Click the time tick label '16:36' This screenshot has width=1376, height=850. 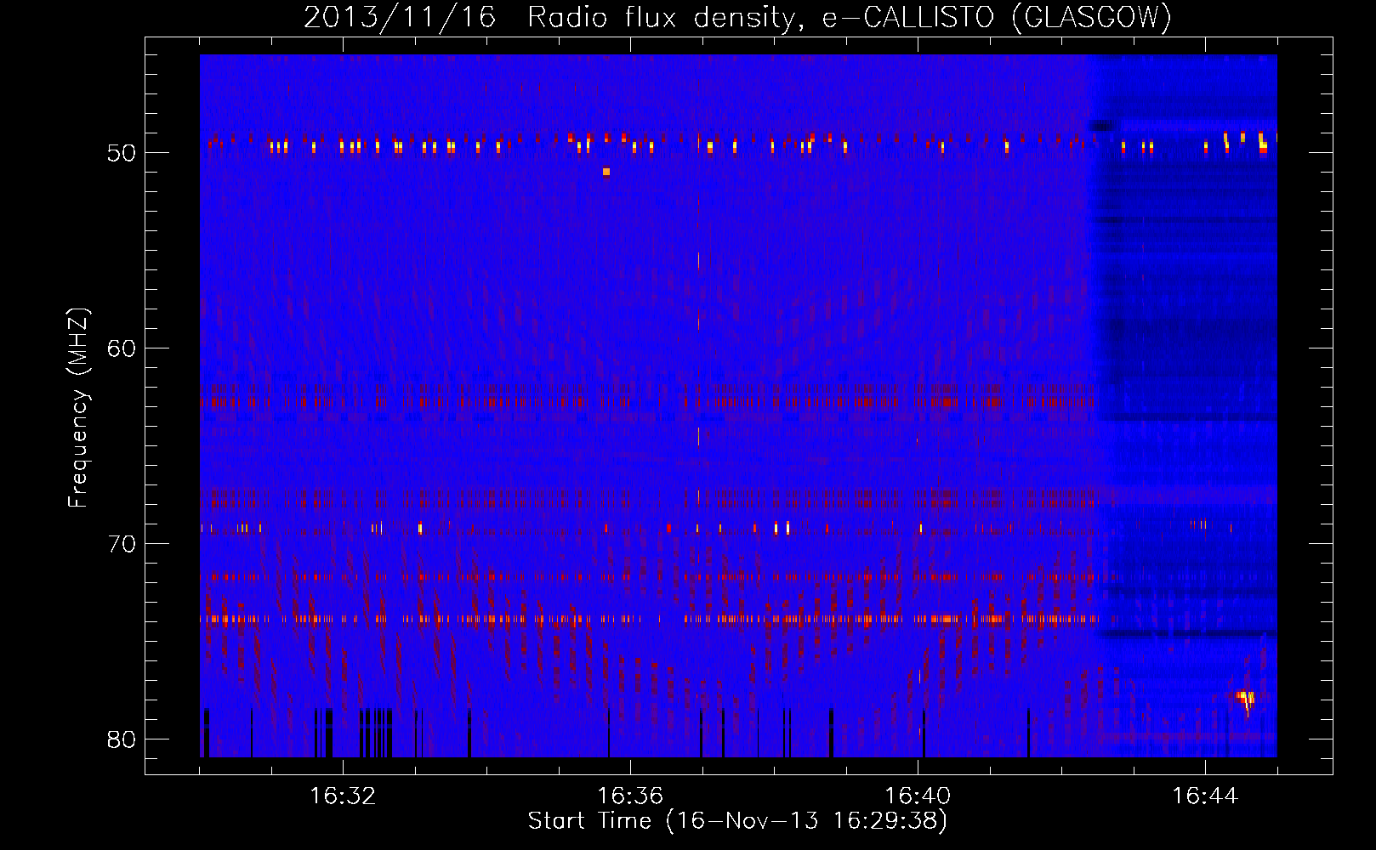click(630, 796)
